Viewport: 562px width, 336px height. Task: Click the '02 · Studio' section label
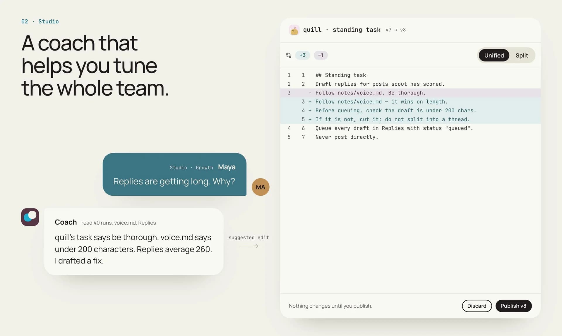(40, 21)
